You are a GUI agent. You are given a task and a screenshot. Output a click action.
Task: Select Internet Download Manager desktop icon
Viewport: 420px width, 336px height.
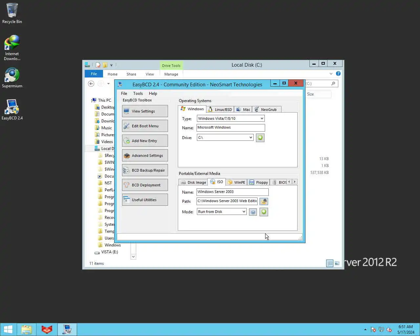click(x=12, y=48)
